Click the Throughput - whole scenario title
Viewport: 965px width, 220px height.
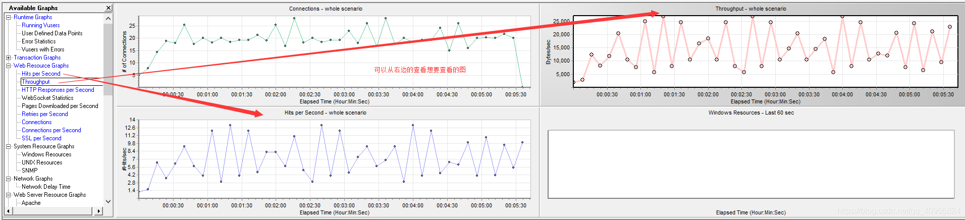click(x=750, y=9)
